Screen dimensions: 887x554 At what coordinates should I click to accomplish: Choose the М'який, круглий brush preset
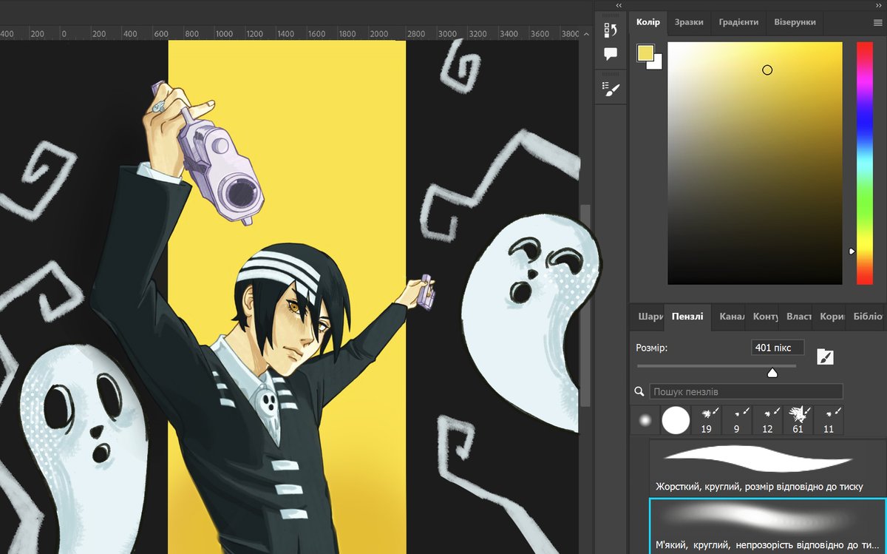click(767, 526)
